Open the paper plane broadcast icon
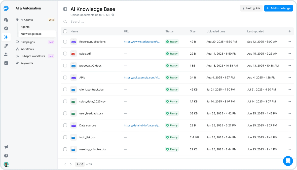The image size is (297, 170). [x=6, y=46]
